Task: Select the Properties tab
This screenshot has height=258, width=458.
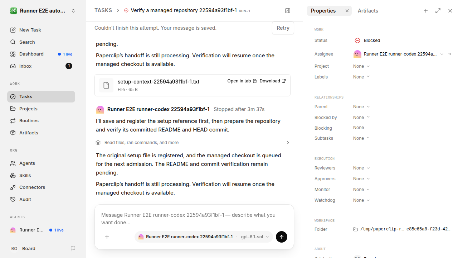Action: coord(323,11)
